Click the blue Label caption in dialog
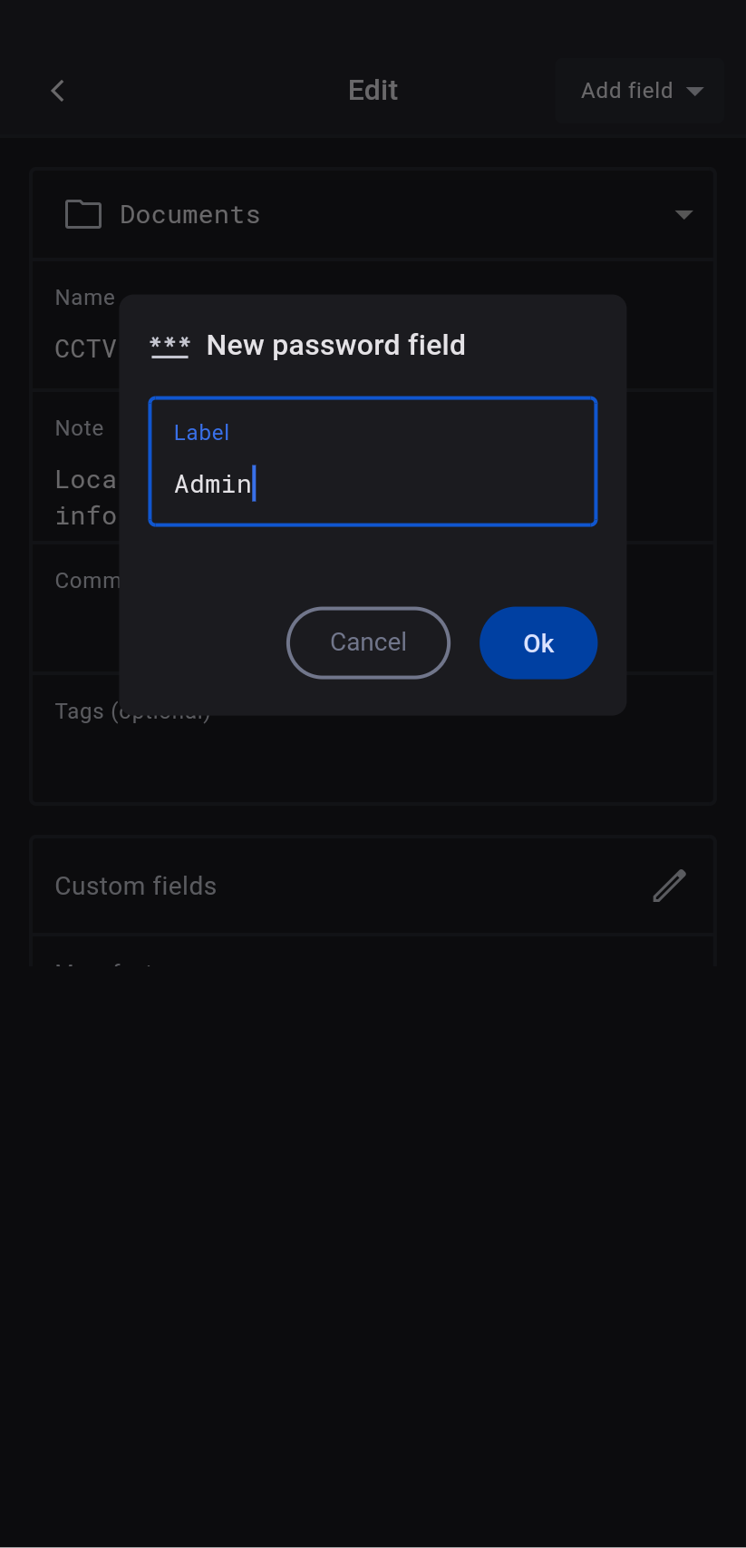The width and height of the screenshot is (746, 1548). (x=201, y=433)
